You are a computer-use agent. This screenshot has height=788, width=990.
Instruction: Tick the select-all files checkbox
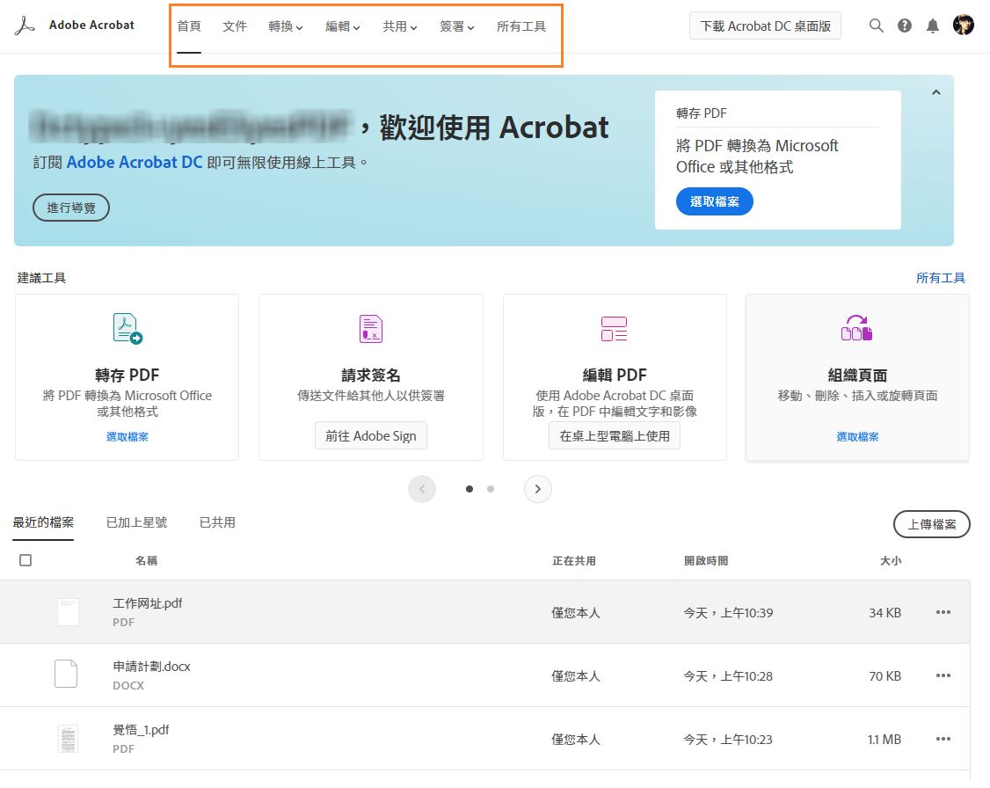[25, 560]
